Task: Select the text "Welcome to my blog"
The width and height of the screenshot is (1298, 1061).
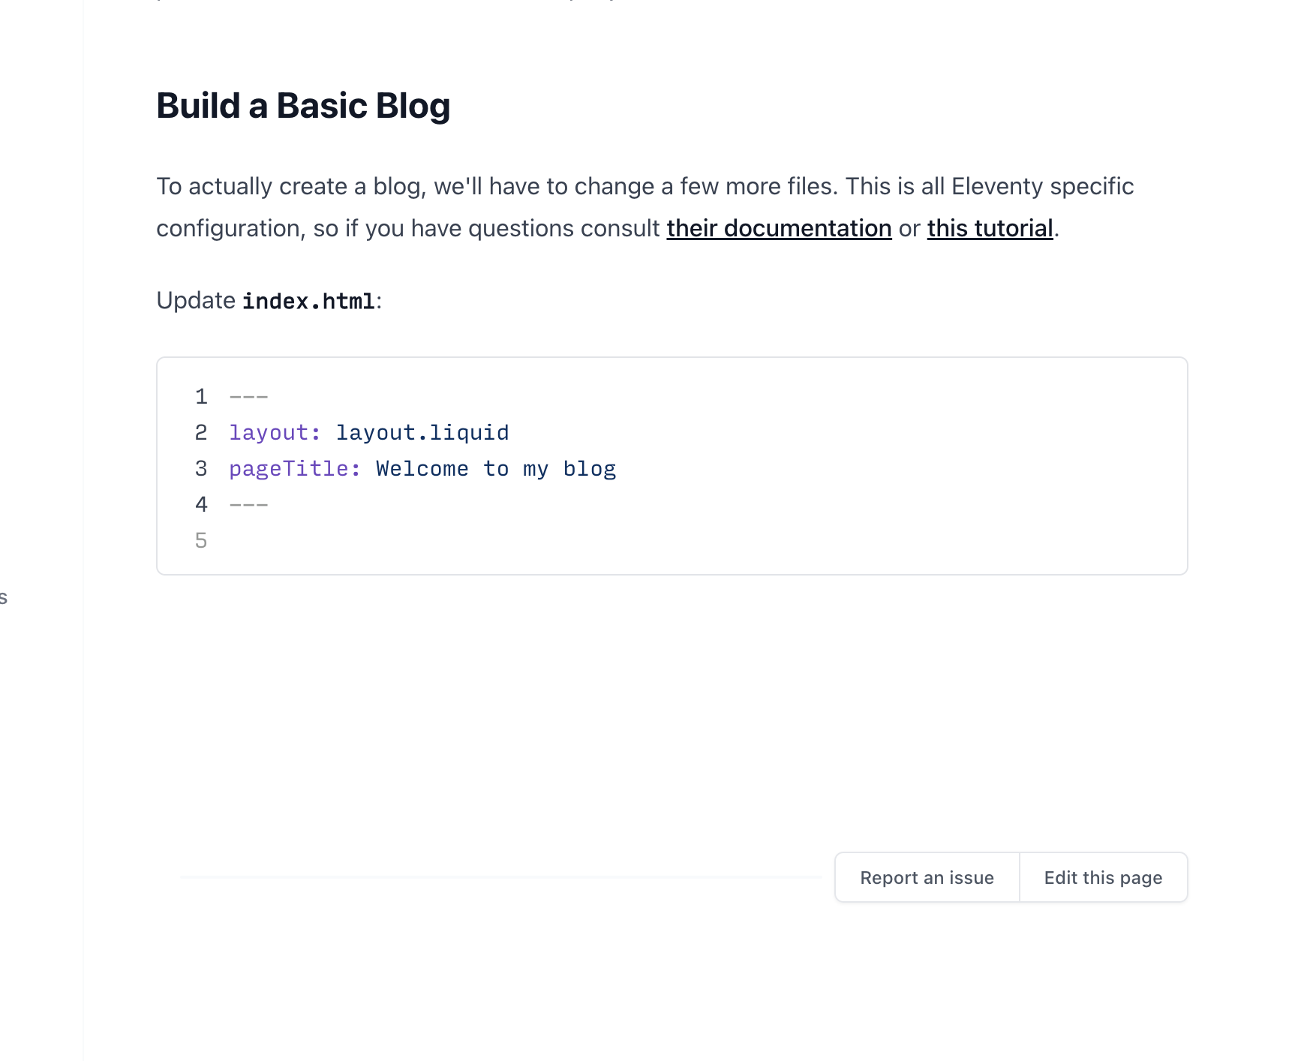Action: coord(495,467)
